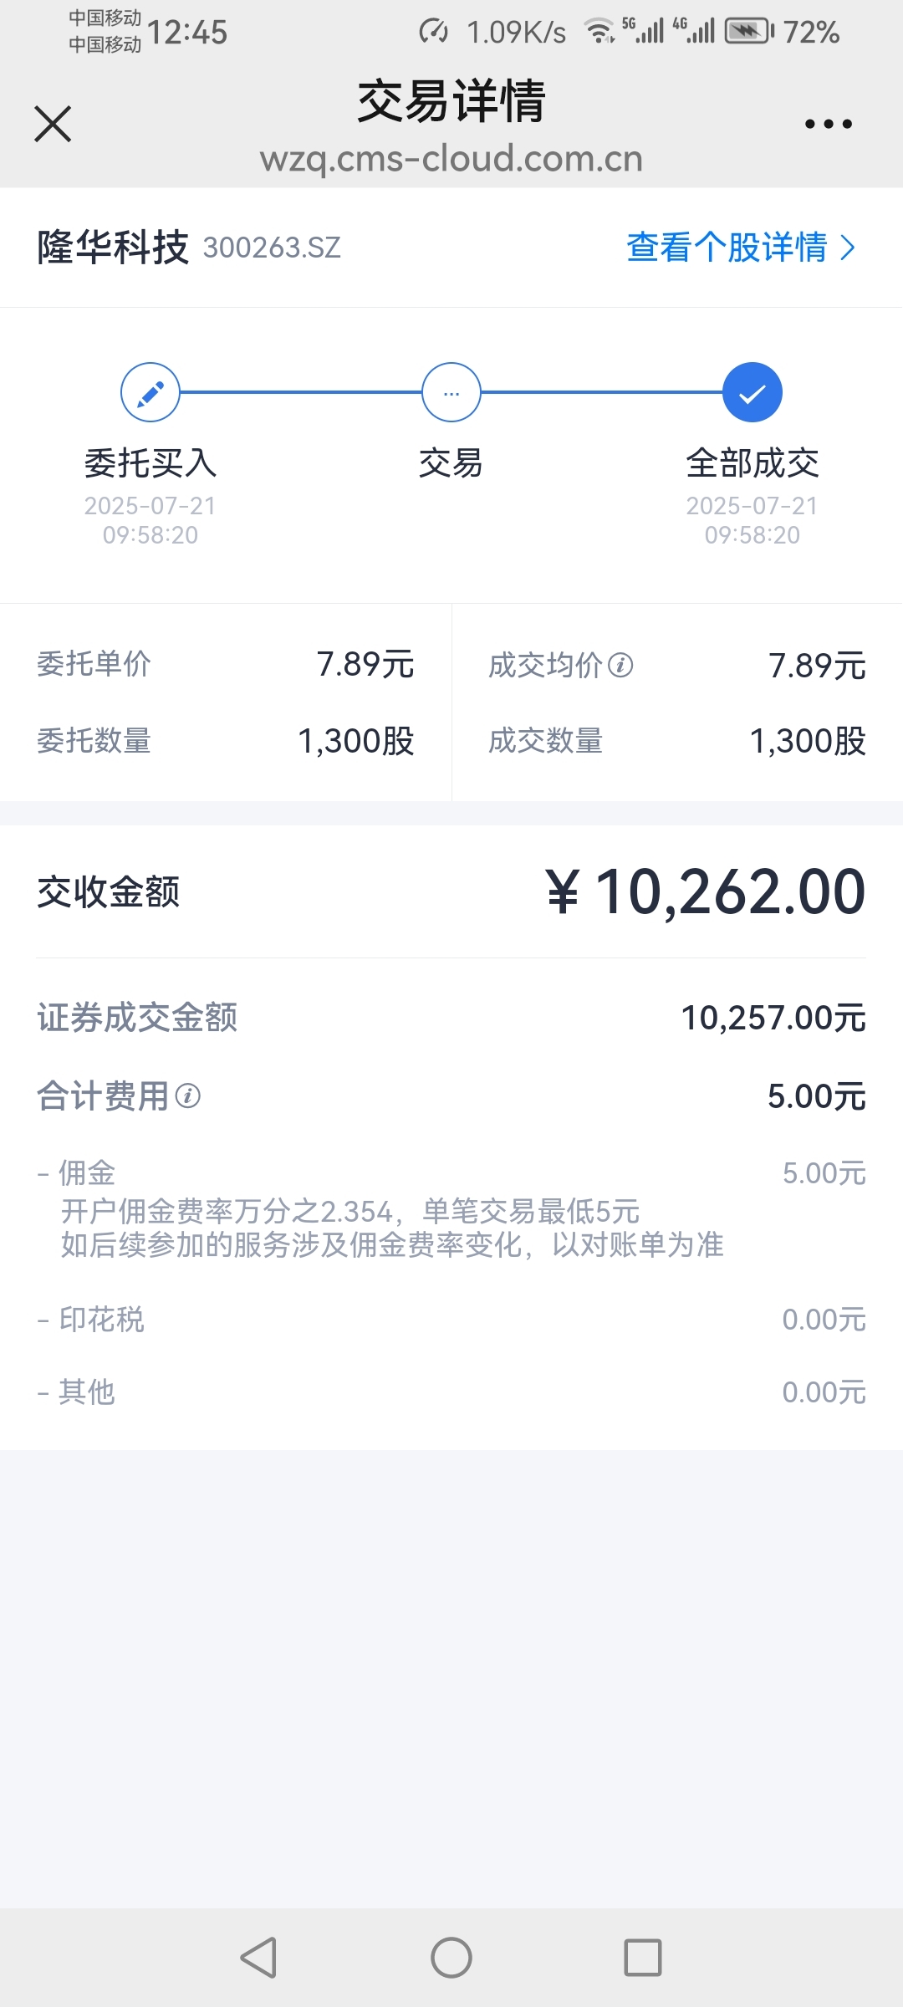Show info for 合计费用 via info icon

click(188, 1095)
